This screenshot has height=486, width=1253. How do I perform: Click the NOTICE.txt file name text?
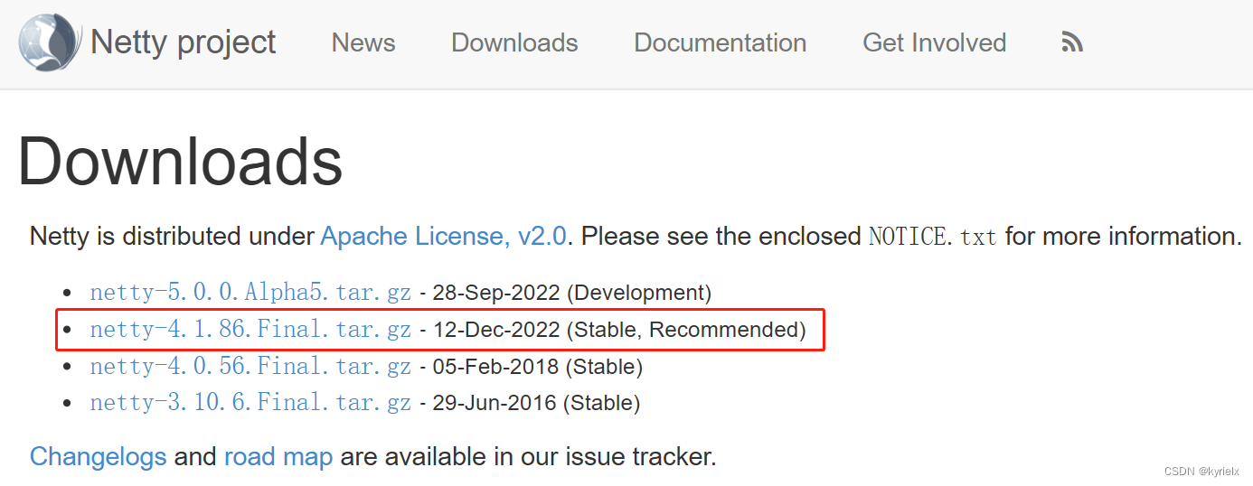933,238
